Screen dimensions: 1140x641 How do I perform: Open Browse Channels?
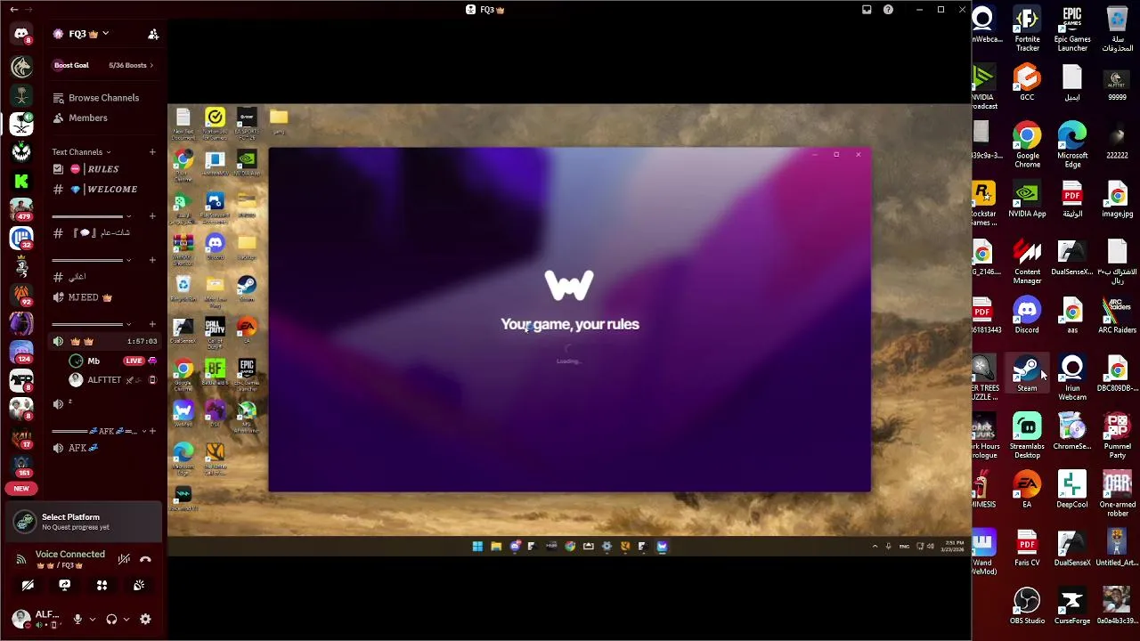(x=104, y=98)
